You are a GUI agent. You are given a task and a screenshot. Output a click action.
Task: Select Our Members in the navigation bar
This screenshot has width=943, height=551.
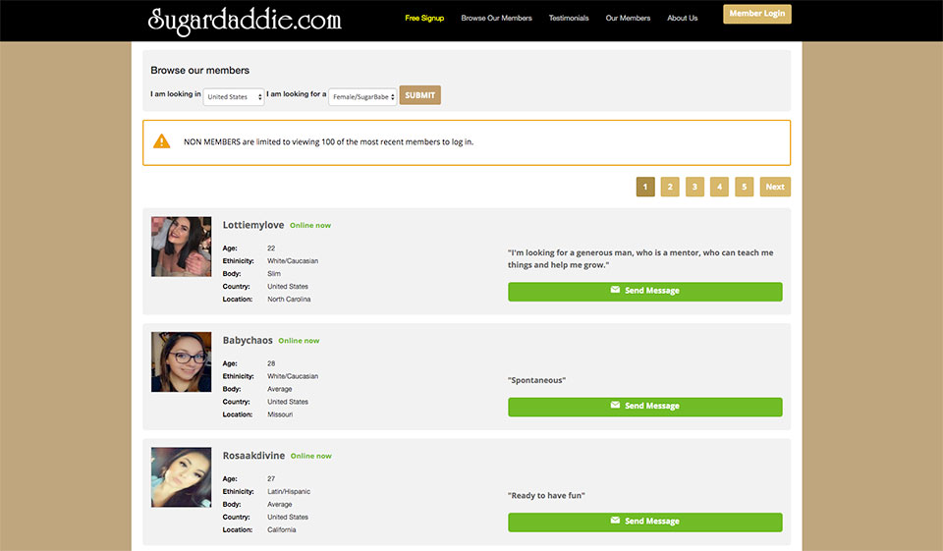tap(628, 19)
